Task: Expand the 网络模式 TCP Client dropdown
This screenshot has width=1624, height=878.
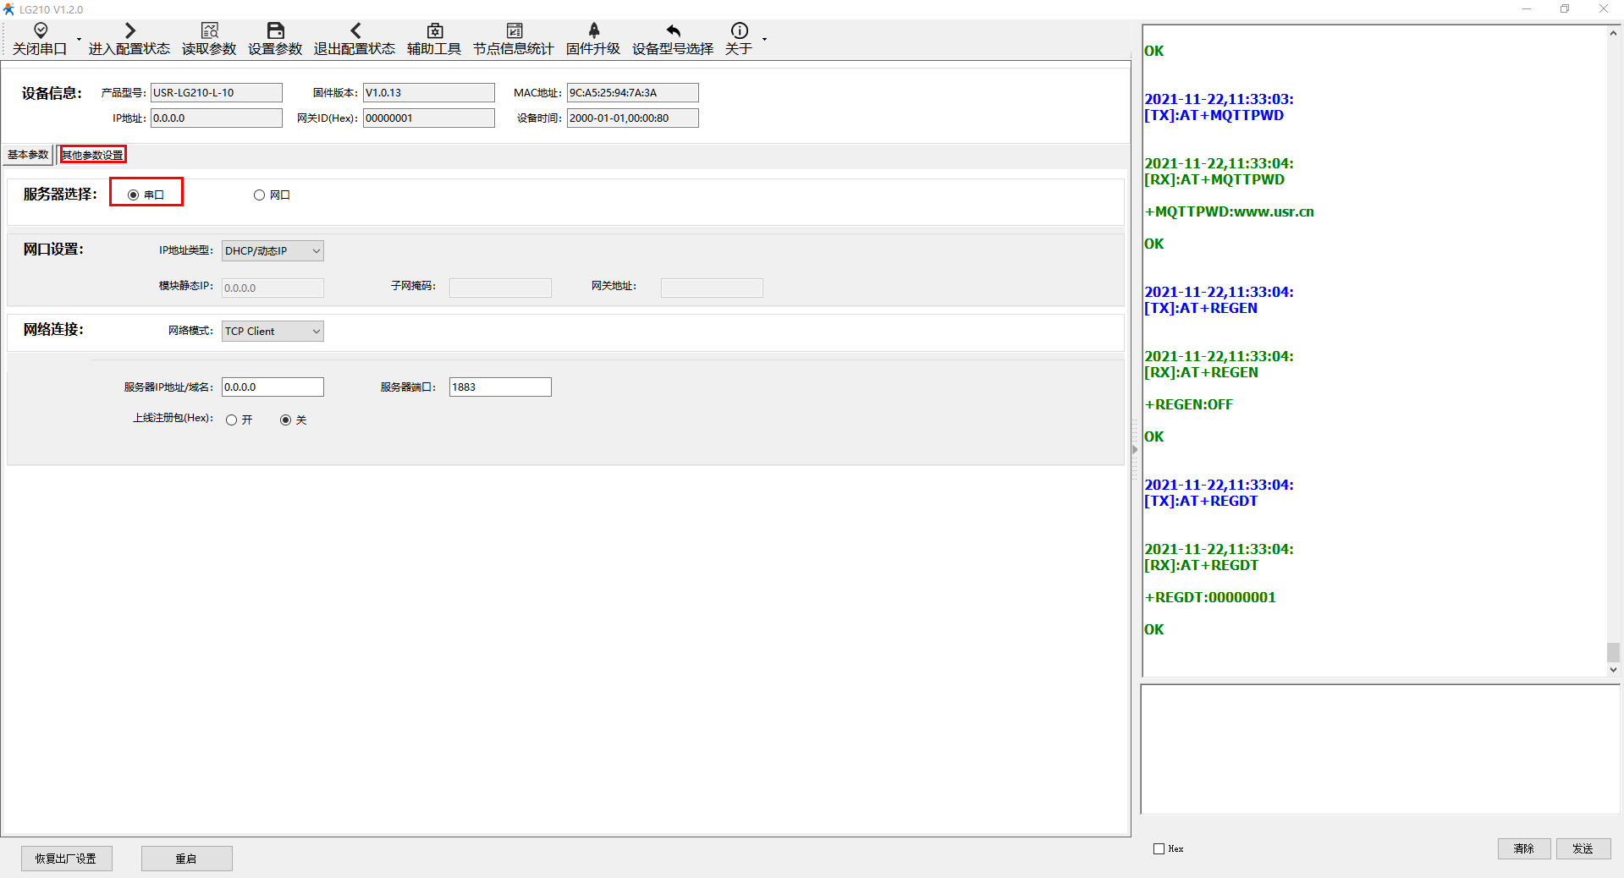Action: [316, 332]
